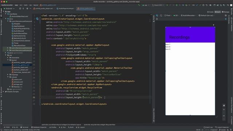This screenshot has width=233, height=131.
Task: Open MainActivity.kt in project tree
Action: click(x=19, y=38)
